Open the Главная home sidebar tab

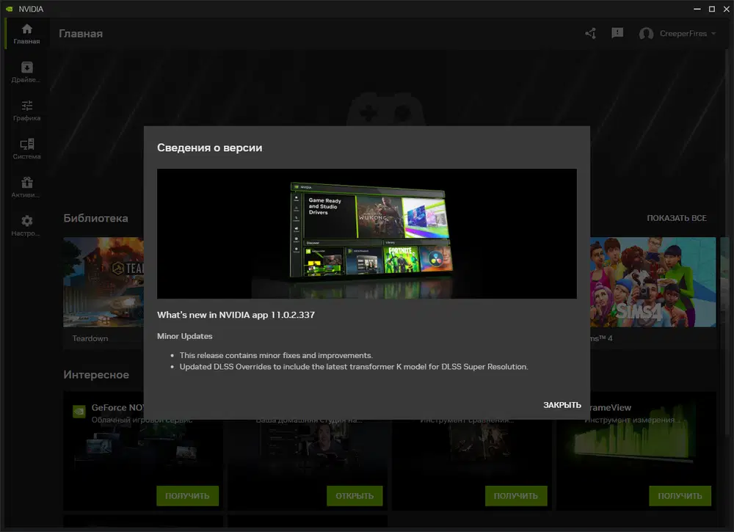26,34
